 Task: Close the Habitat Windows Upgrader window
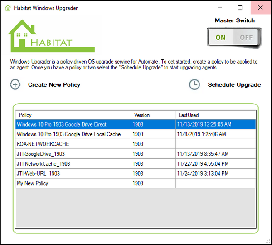[x=260, y=8]
